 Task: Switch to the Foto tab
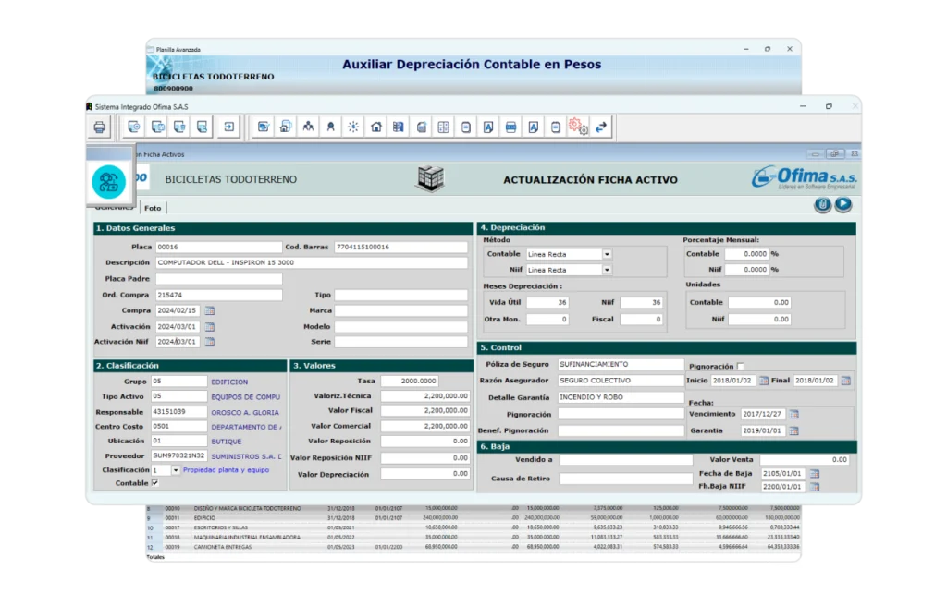(153, 208)
